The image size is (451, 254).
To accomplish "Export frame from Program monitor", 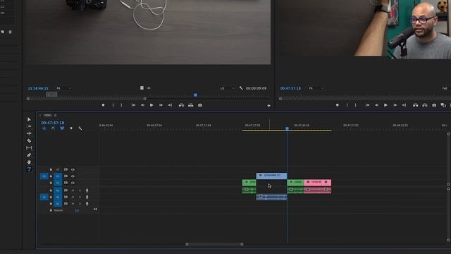I will point(434,105).
